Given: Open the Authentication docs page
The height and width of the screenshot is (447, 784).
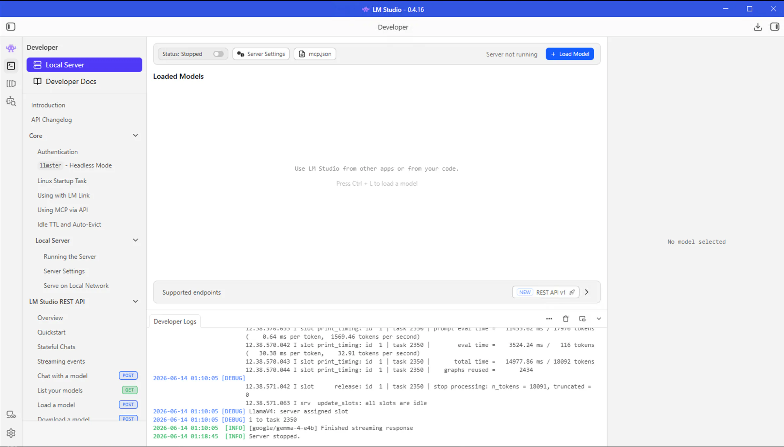Looking at the screenshot, I should tap(57, 152).
